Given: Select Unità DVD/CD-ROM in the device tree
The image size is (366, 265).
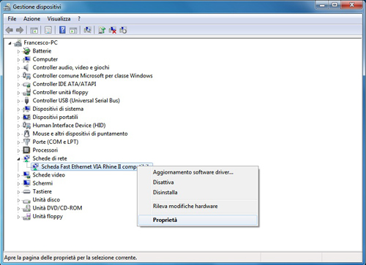Looking at the screenshot, I should point(57,208).
